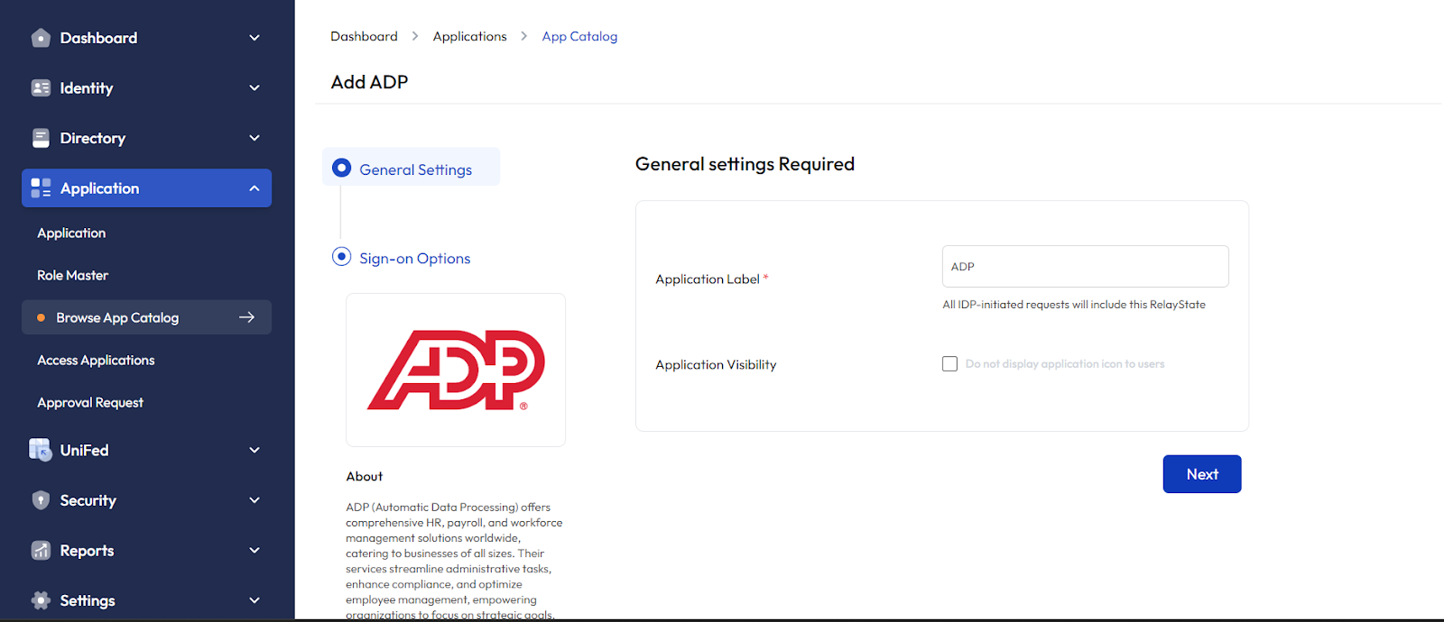Click the Application grid icon in sidebar
The width and height of the screenshot is (1444, 622).
tap(41, 188)
